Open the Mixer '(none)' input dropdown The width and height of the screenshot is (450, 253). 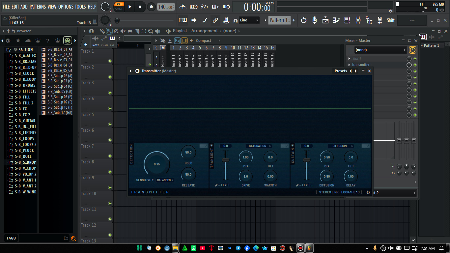pos(381,50)
